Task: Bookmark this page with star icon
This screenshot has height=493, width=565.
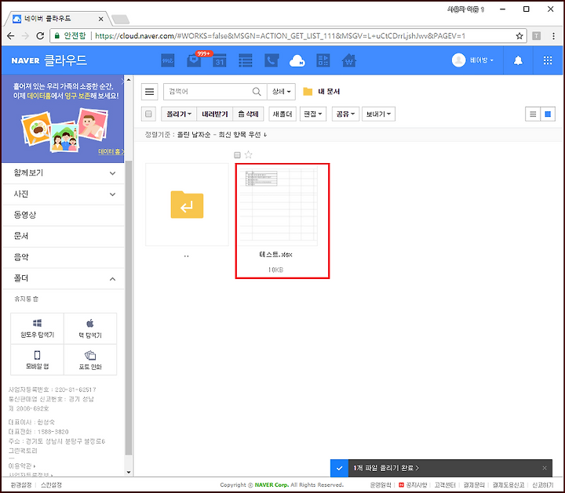Action: tap(519, 35)
